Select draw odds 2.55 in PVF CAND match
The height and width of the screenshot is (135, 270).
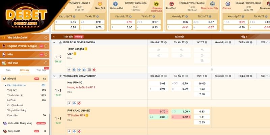click(x=202, y=122)
